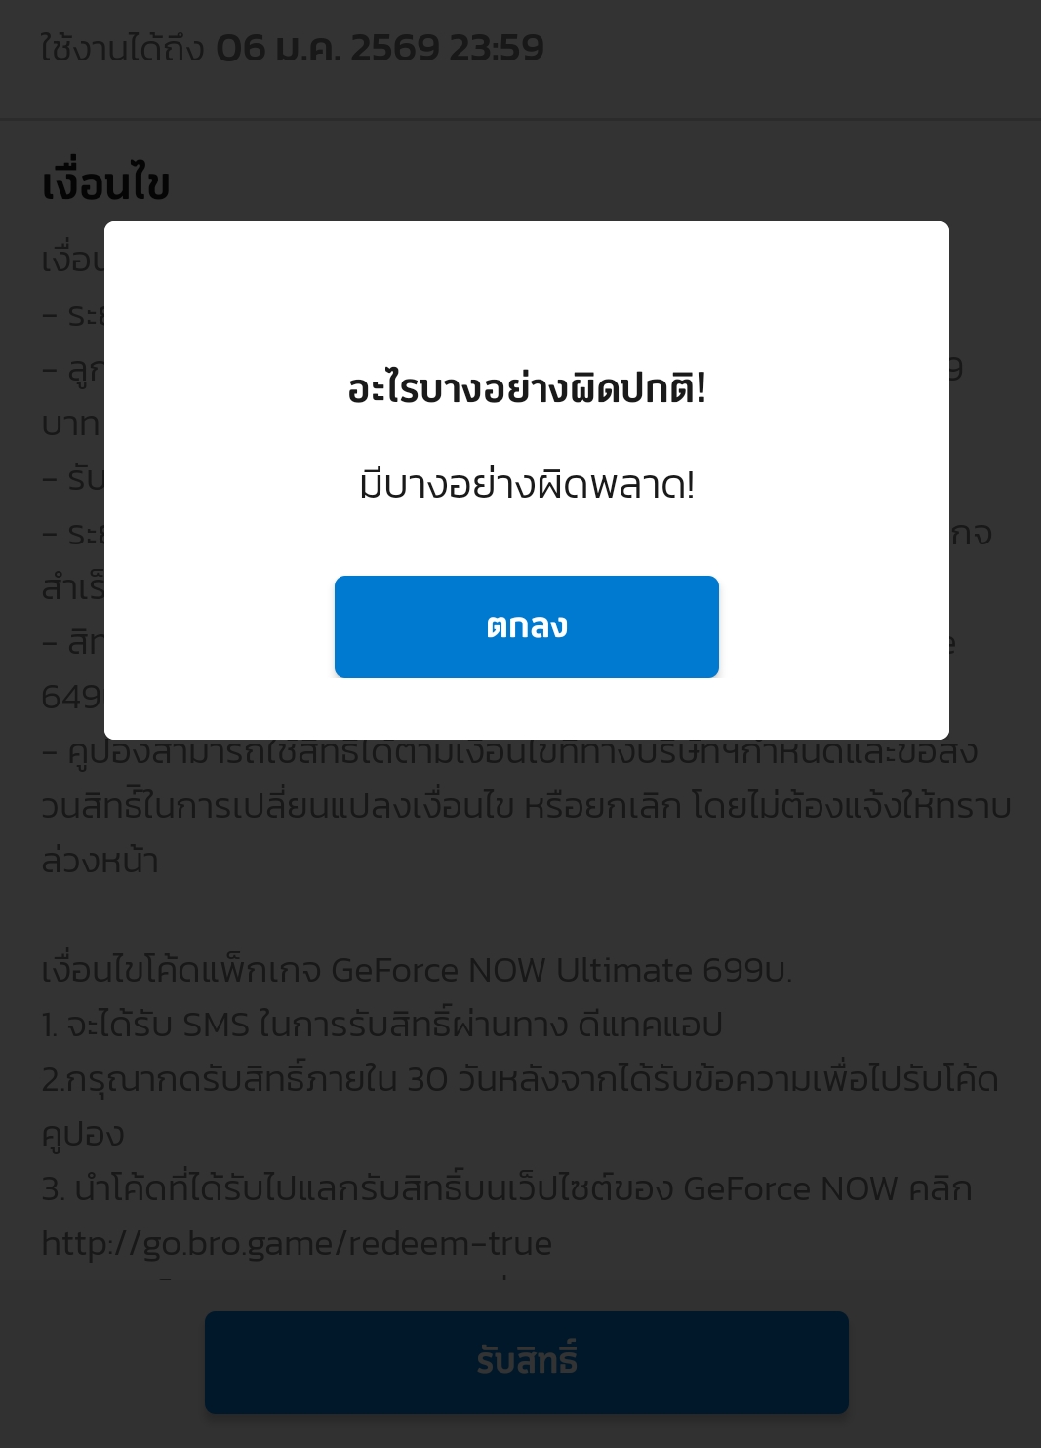Click the คูปอง word below condition 2
This screenshot has height=1448, width=1041.
click(83, 1134)
